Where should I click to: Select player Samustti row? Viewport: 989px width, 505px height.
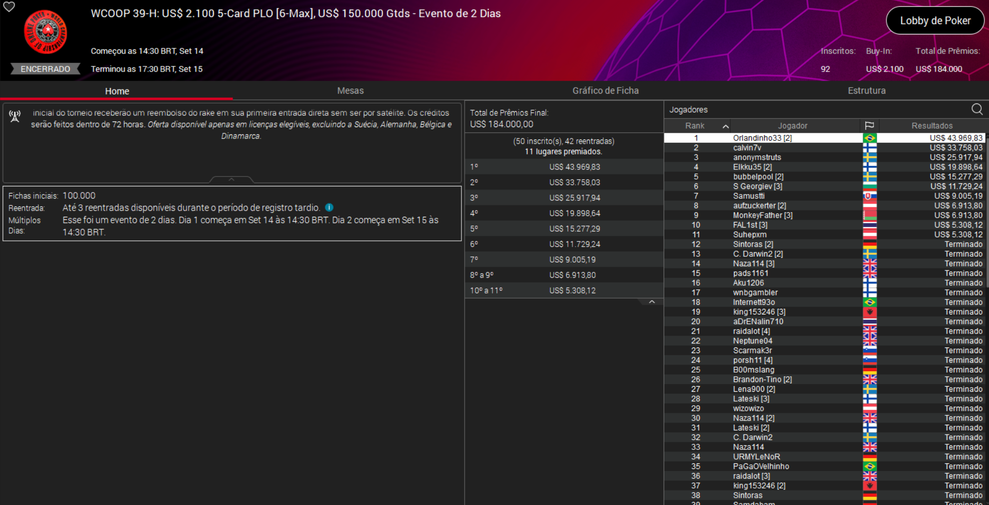point(825,196)
